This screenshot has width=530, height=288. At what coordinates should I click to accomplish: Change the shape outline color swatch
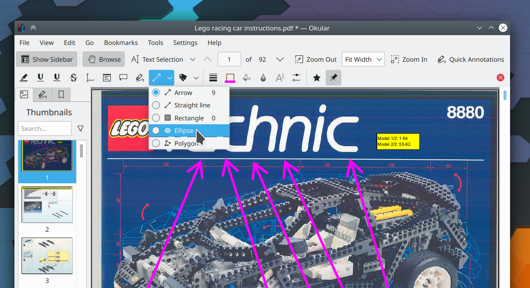click(230, 77)
